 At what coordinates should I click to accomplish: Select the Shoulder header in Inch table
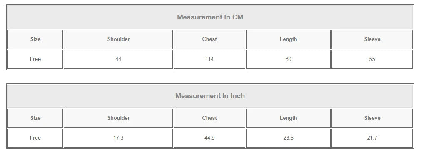pos(118,118)
